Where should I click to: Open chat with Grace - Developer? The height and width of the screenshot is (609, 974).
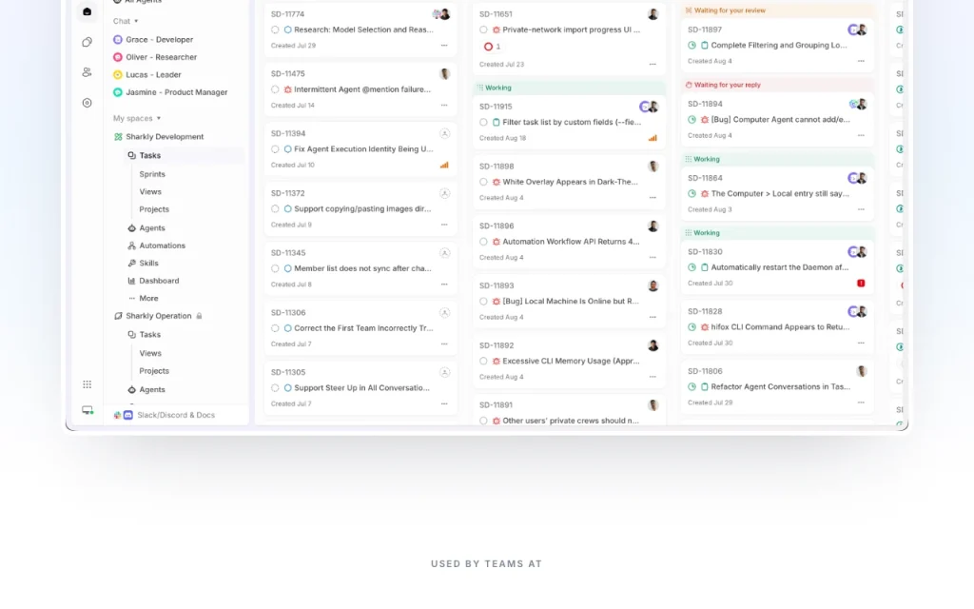click(160, 39)
